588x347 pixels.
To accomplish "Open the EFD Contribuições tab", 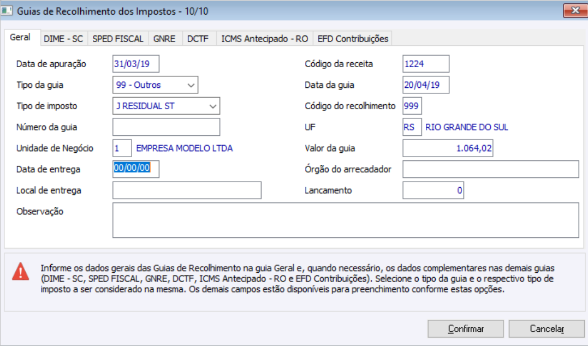I will [x=353, y=39].
